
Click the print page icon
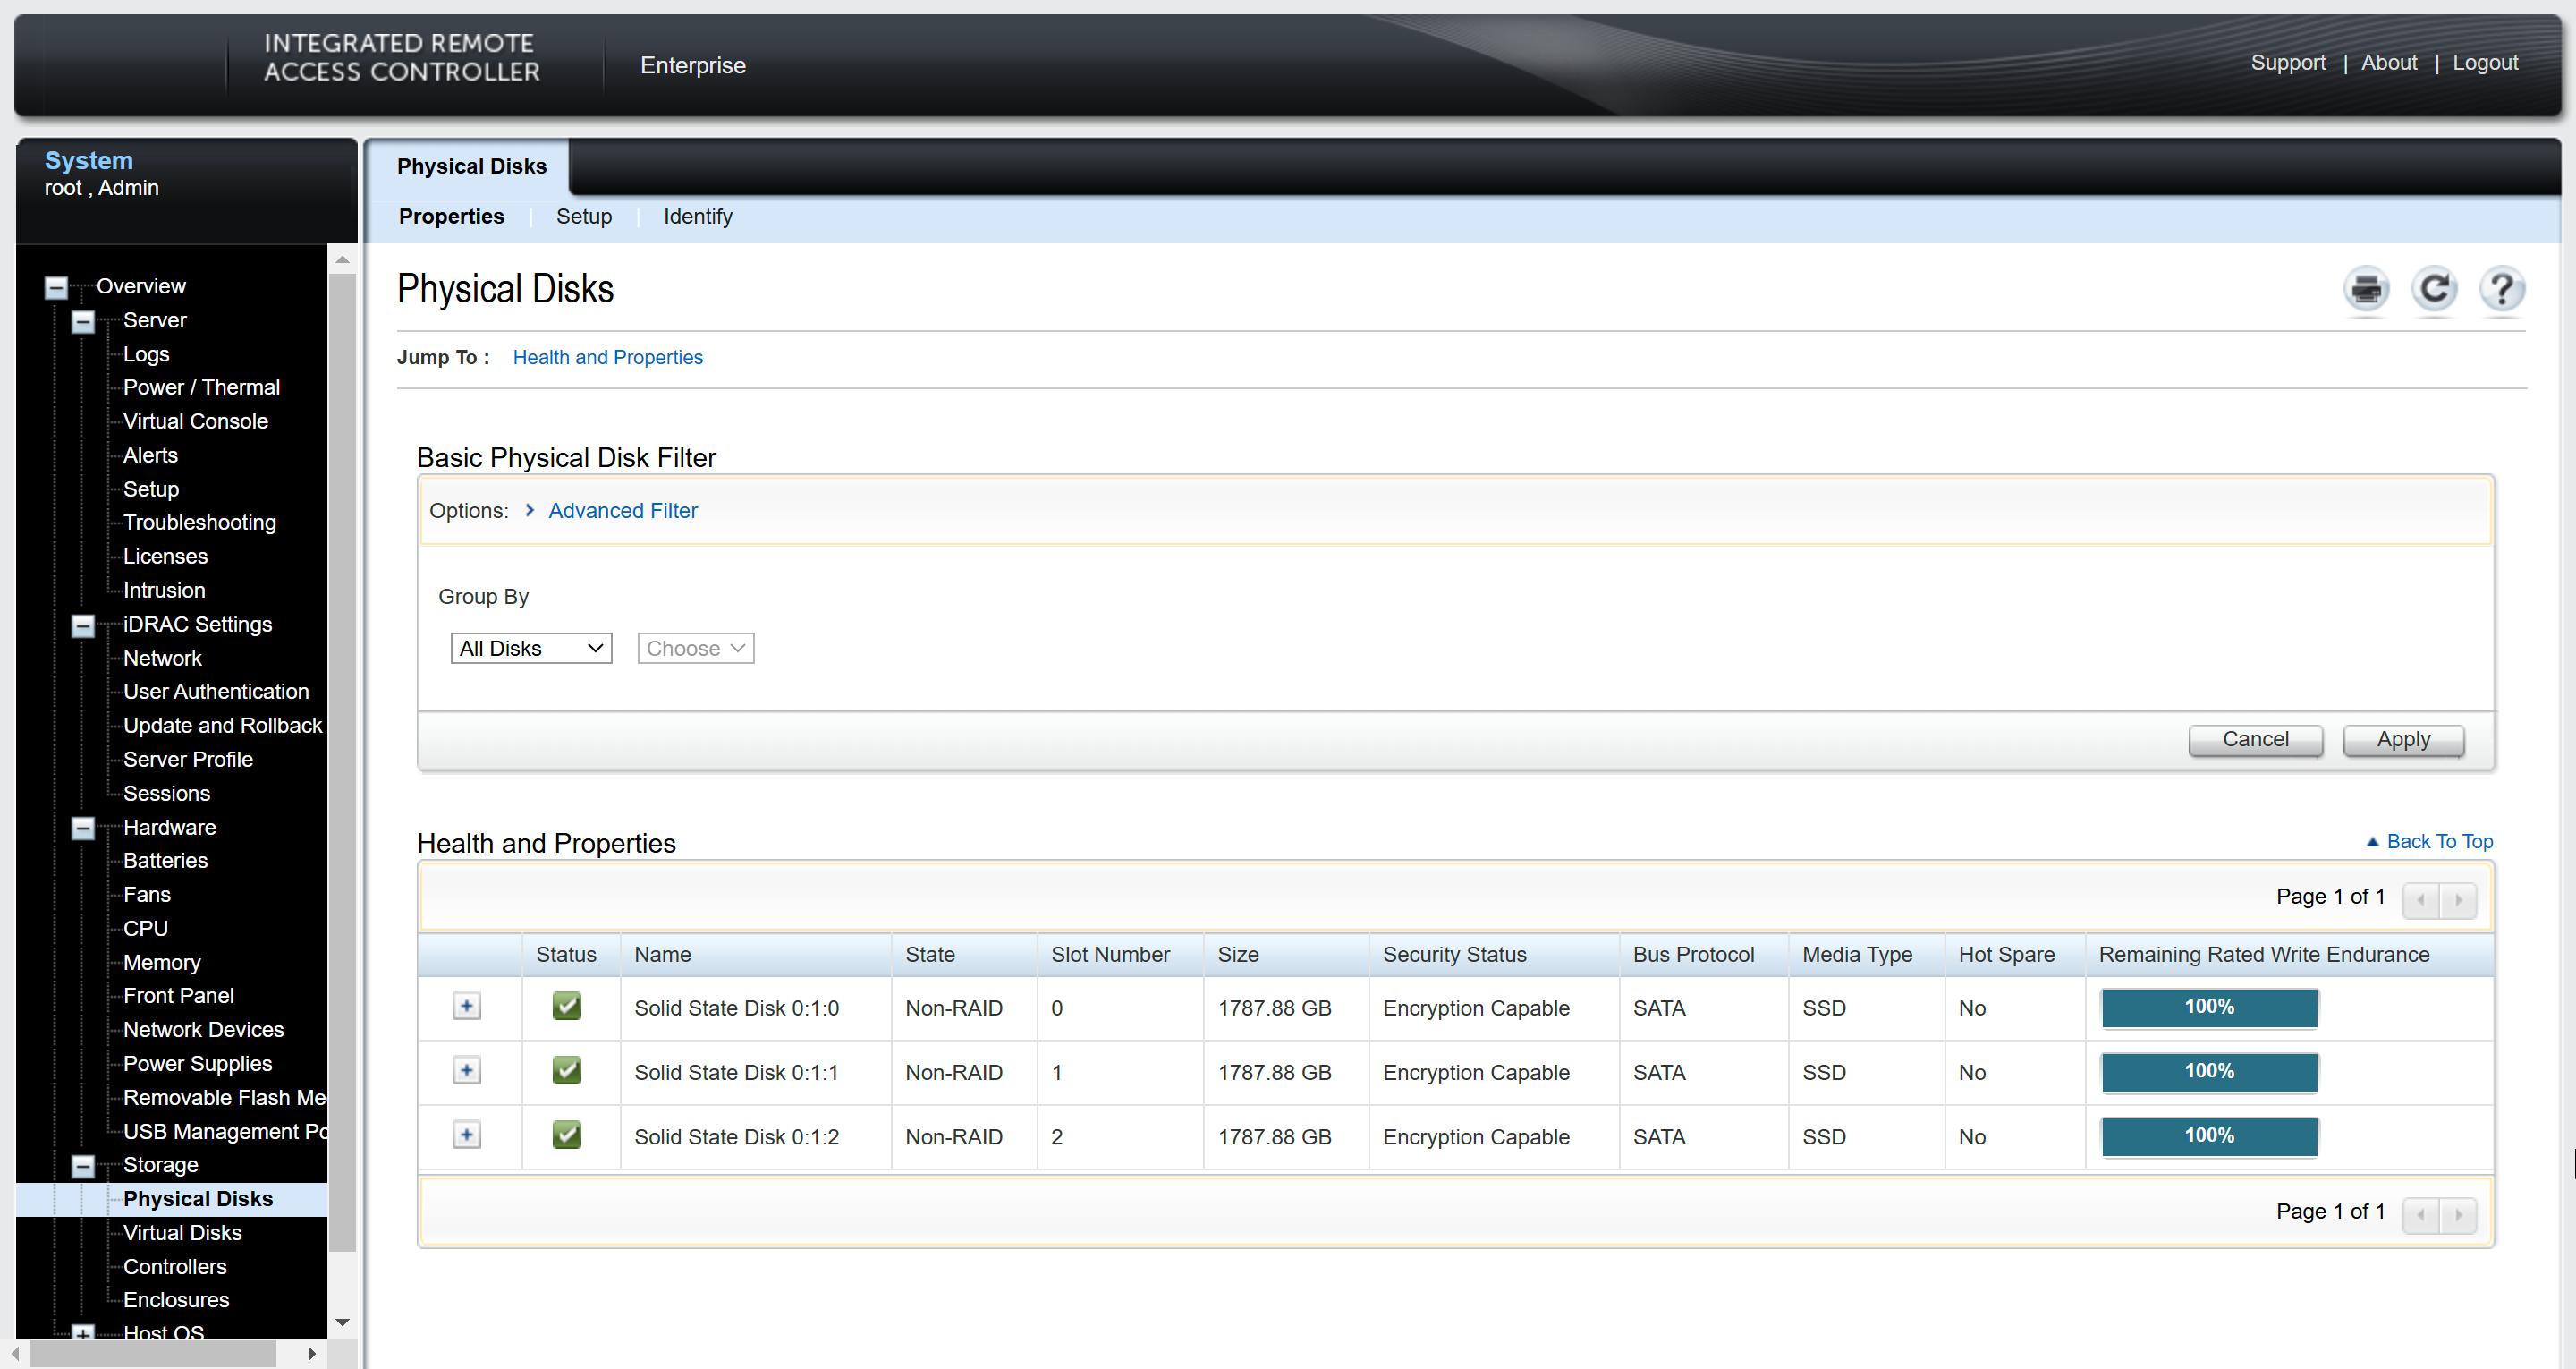click(x=2366, y=290)
